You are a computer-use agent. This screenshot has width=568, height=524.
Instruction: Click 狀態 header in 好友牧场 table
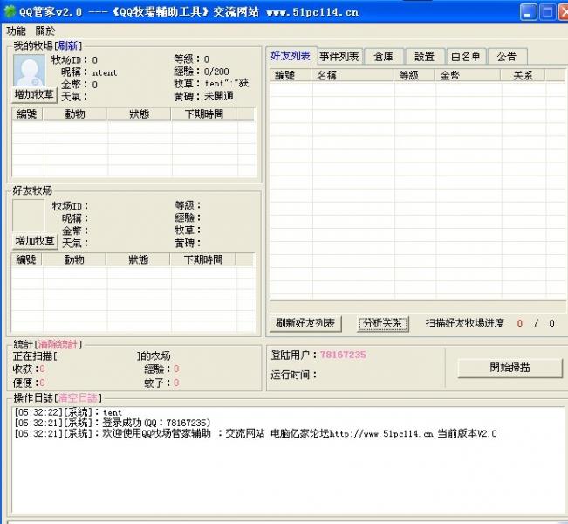click(139, 259)
